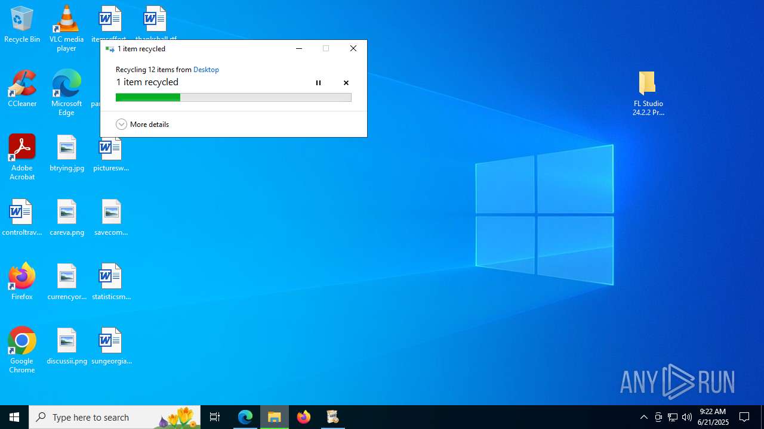764x429 pixels.
Task: Open the volume control tray icon
Action: 687,417
